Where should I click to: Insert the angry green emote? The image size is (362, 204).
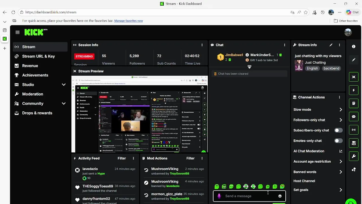coord(224,186)
